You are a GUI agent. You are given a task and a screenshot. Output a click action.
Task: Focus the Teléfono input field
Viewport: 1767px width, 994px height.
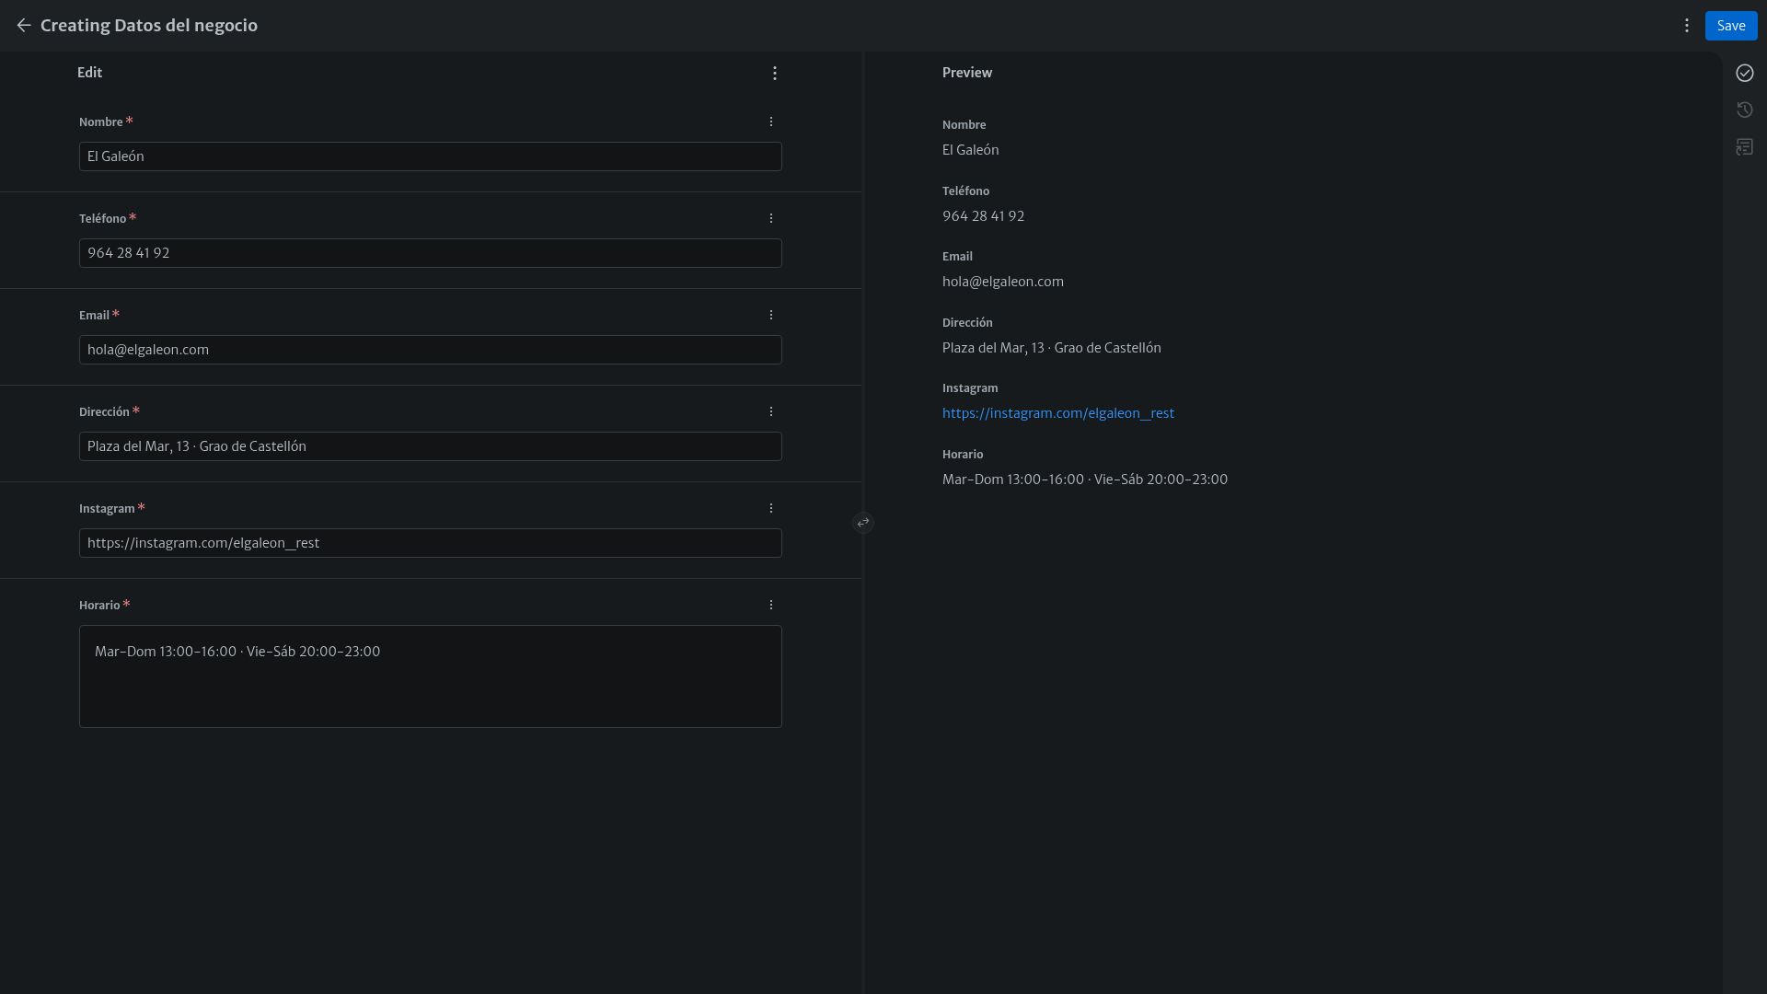[x=431, y=253]
